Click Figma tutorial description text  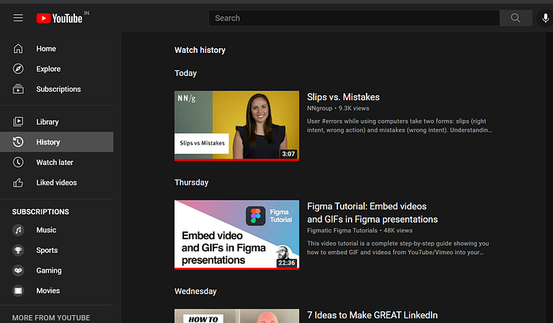(x=398, y=248)
